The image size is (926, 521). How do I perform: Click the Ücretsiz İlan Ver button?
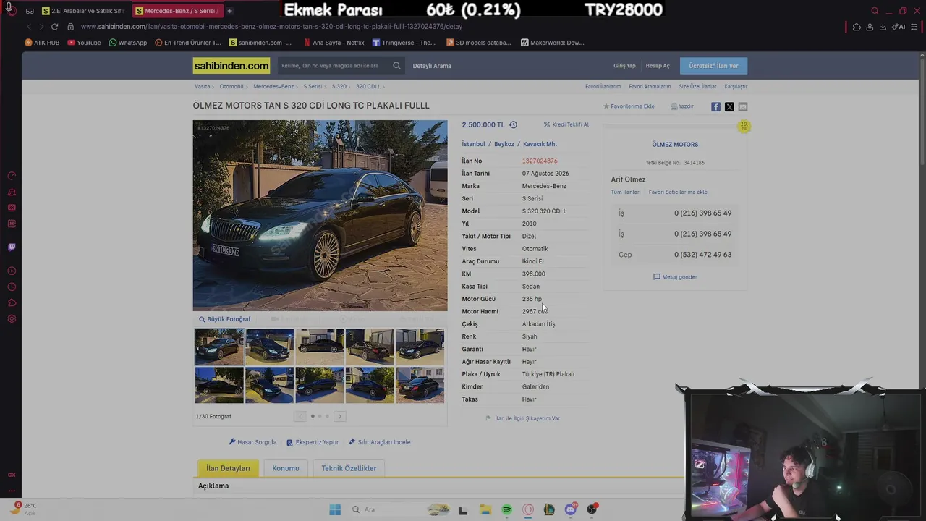coord(713,66)
